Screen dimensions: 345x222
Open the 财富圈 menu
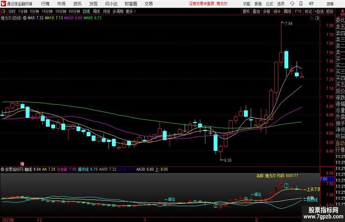131,4
